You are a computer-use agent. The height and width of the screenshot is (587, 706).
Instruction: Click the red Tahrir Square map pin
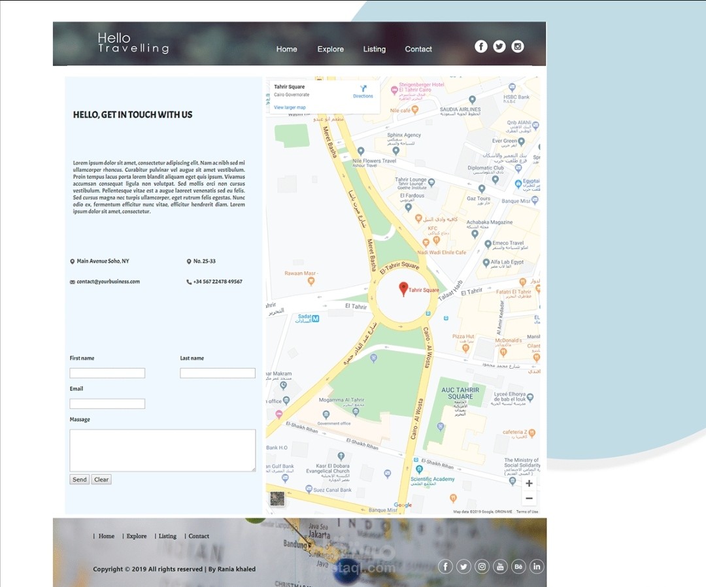[403, 289]
